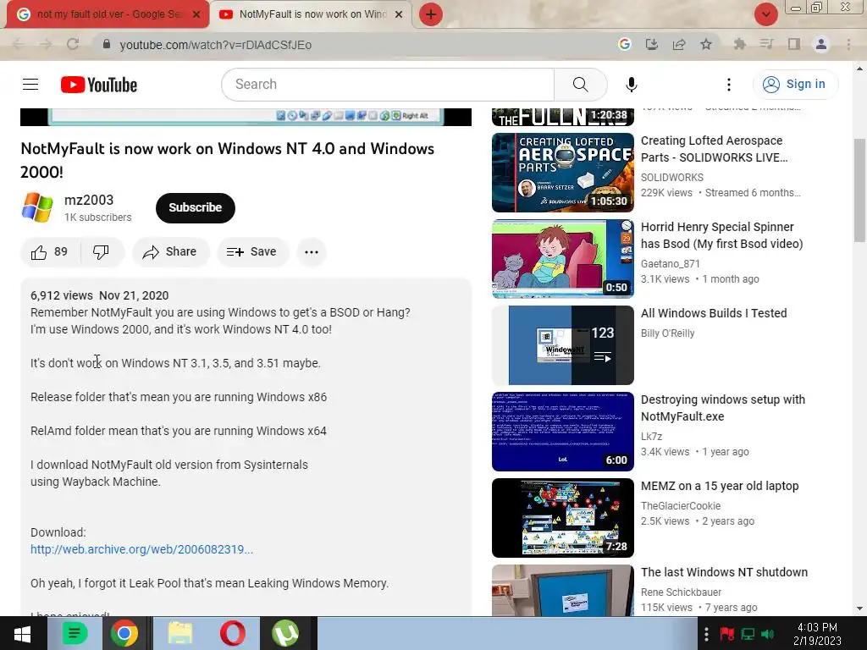The width and height of the screenshot is (867, 650).
Task: Open uTorrent from the taskbar
Action: pyautogui.click(x=285, y=633)
